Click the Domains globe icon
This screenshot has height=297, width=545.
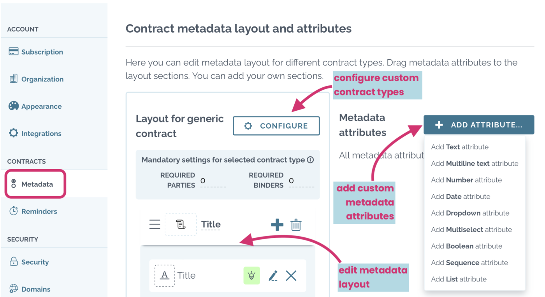point(13,289)
